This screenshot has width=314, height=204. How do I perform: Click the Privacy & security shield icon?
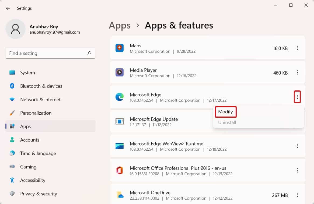click(x=12, y=194)
